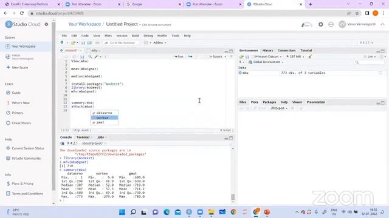Click the view data grid icon for mba
The height and width of the screenshot is (218, 389).
click(x=380, y=73)
